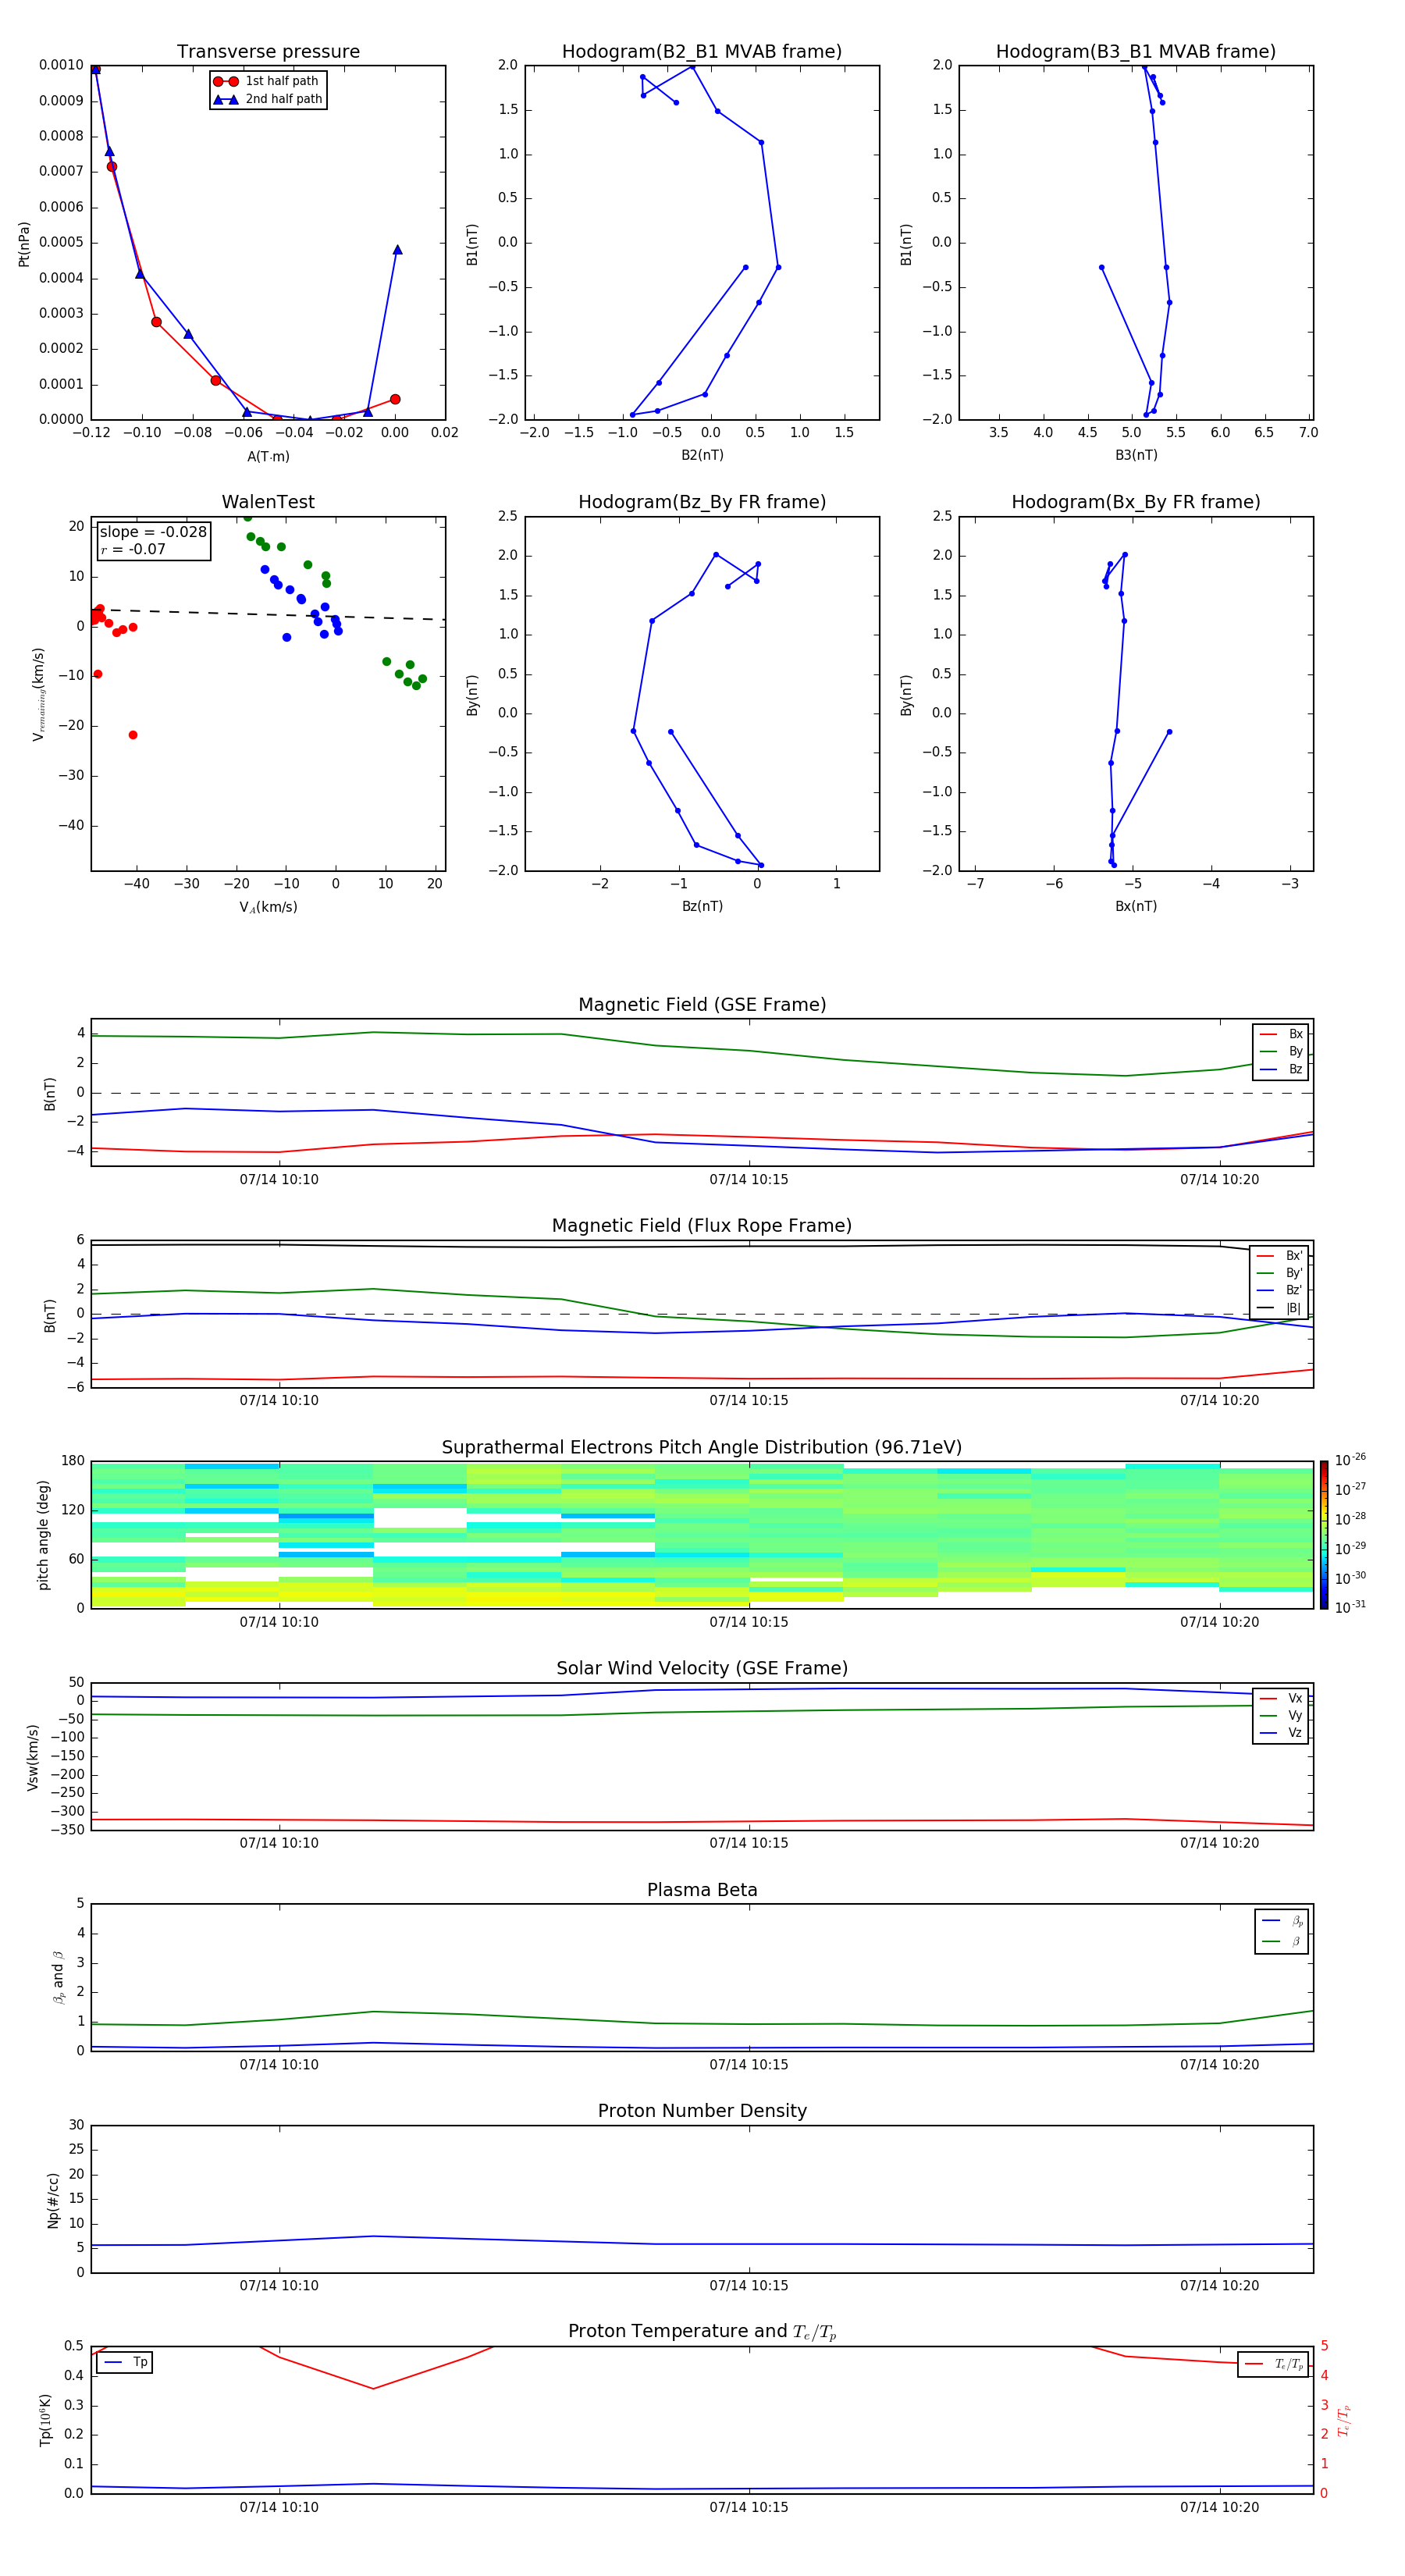Click the pitch angle colorbar

[x=1324, y=1535]
